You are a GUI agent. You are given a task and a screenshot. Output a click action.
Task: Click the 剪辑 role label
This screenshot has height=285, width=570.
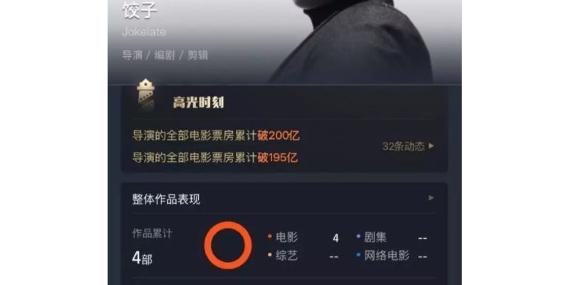click(x=197, y=56)
